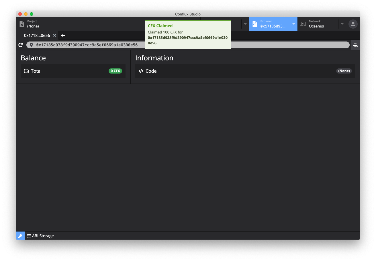
Task: Click the faucet icon to claim CFX
Action: coord(355,45)
